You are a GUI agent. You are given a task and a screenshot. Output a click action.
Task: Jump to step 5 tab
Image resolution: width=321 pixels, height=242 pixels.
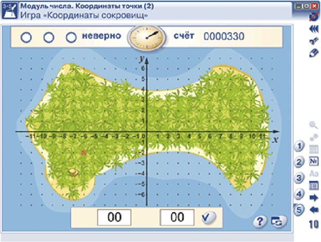click(300, 209)
